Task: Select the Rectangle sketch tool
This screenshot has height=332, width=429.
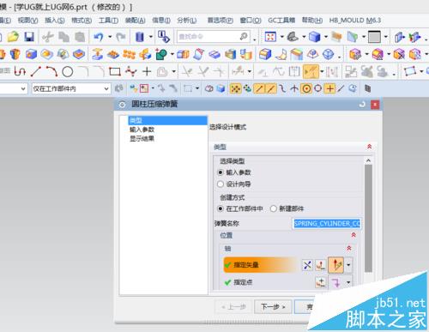Action: [115, 71]
